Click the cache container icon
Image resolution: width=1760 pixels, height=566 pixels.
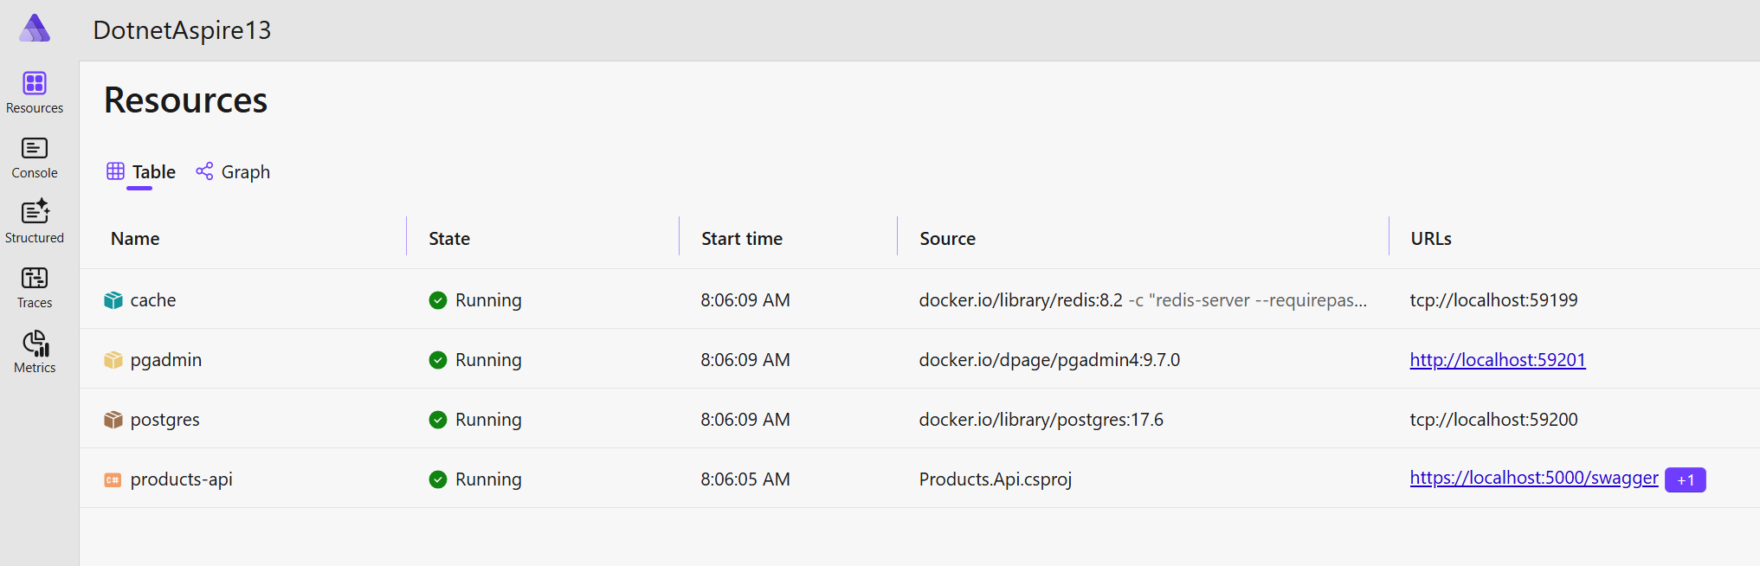[113, 300]
